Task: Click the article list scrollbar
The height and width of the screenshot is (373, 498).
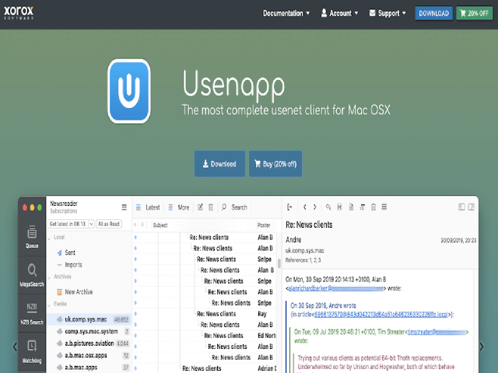Action: coord(279,263)
